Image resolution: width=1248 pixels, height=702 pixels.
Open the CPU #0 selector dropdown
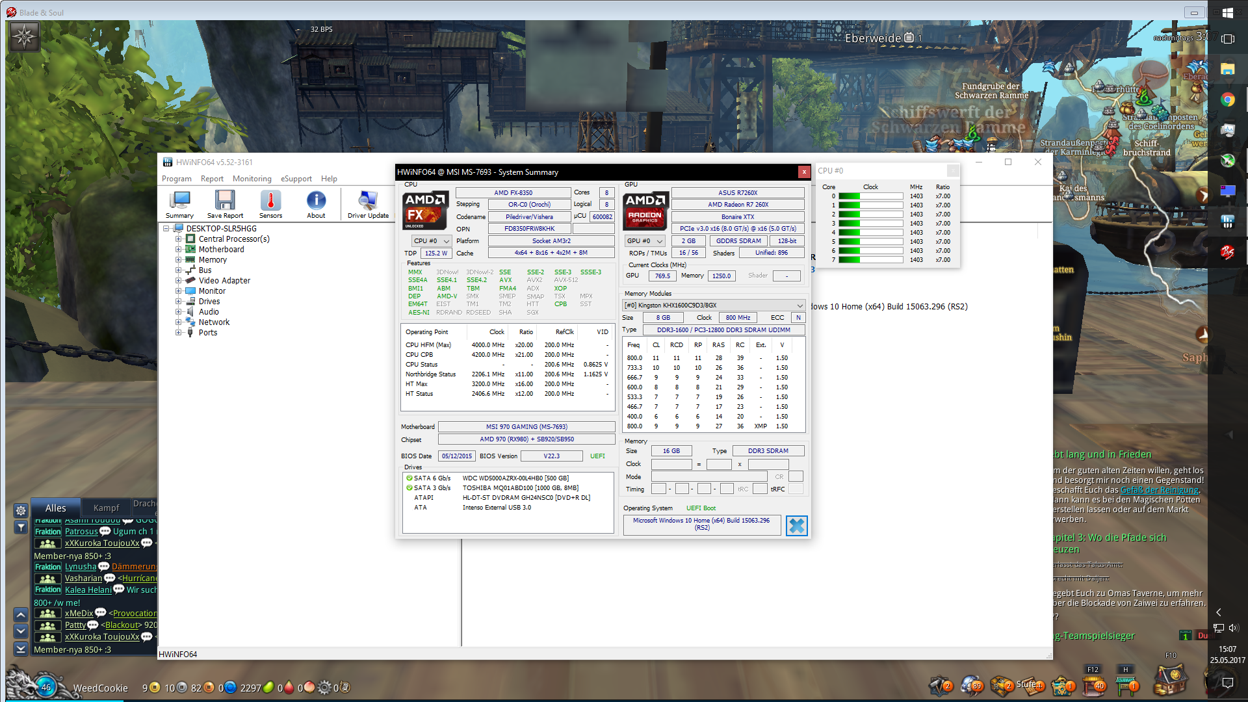(432, 241)
